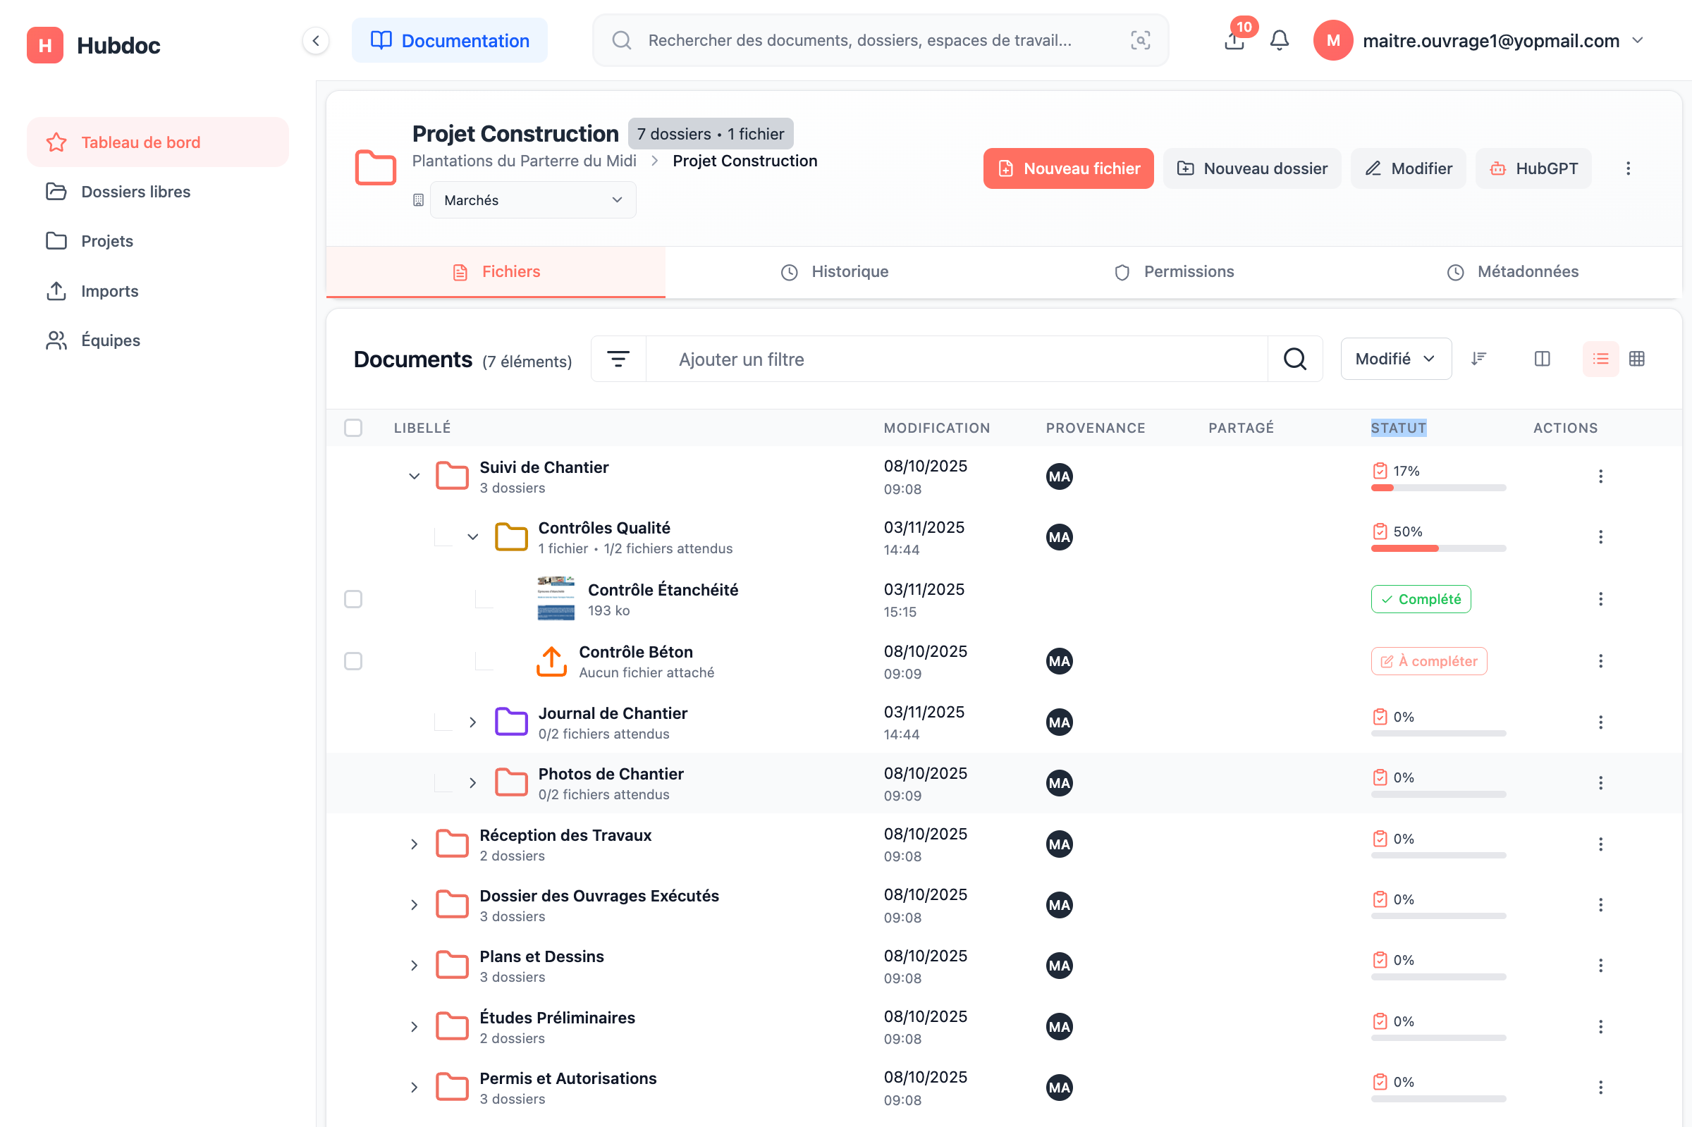Check the Contrôle Étanchéité row checkbox
Image resolution: width=1692 pixels, height=1127 pixels.
tap(353, 598)
